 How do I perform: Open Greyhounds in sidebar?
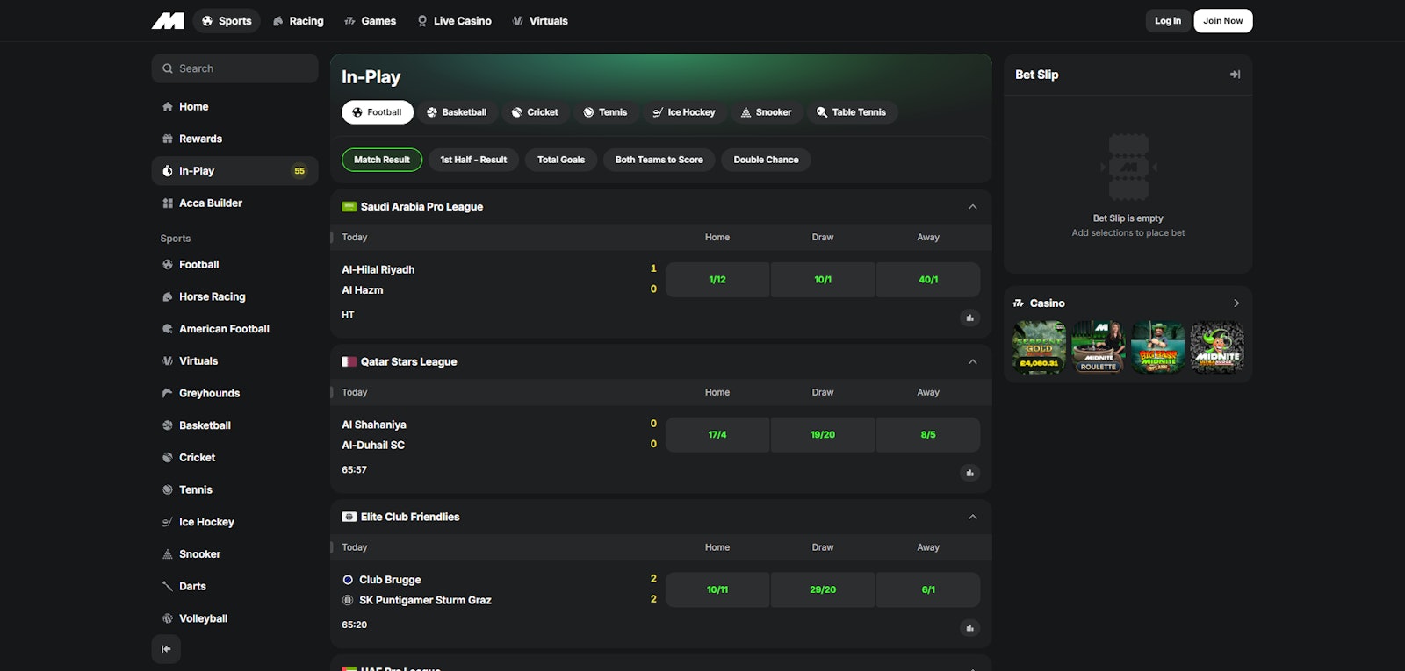[209, 393]
